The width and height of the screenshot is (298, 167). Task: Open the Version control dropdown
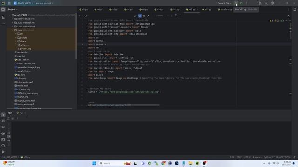45,3
